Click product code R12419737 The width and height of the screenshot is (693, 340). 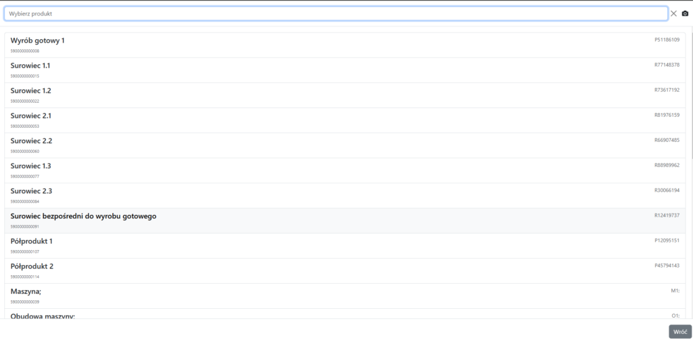pos(667,215)
